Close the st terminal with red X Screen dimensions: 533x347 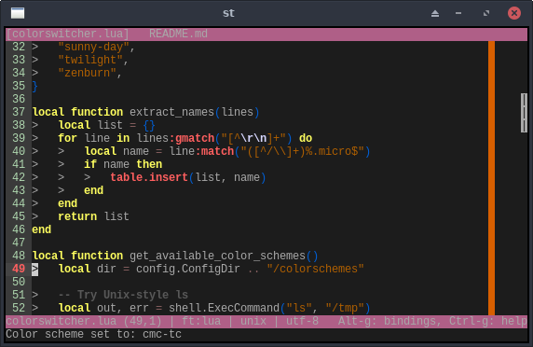coord(514,13)
